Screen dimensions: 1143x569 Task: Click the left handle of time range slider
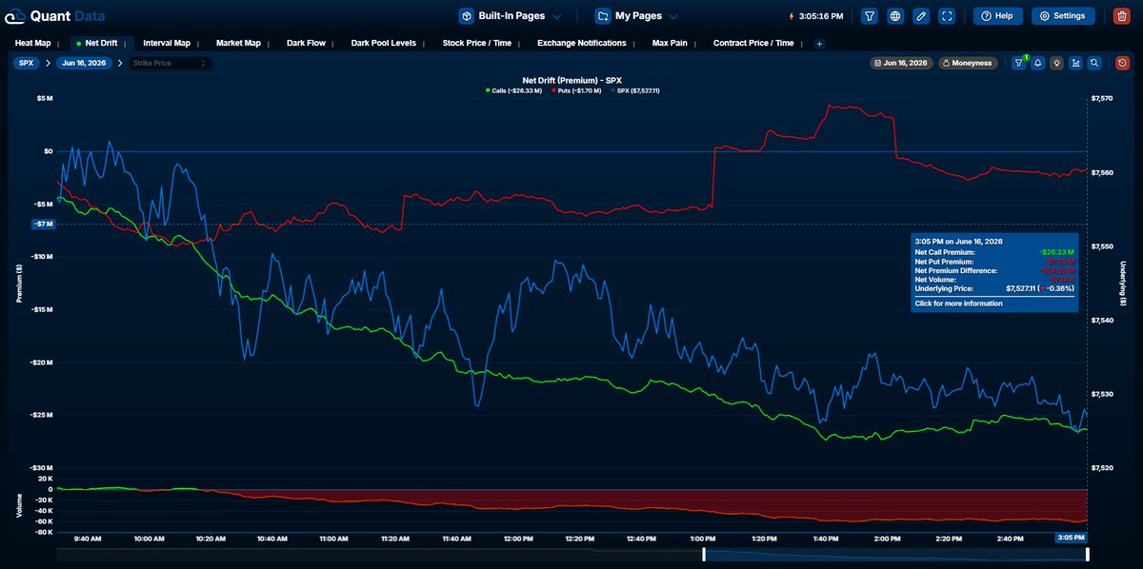[704, 554]
